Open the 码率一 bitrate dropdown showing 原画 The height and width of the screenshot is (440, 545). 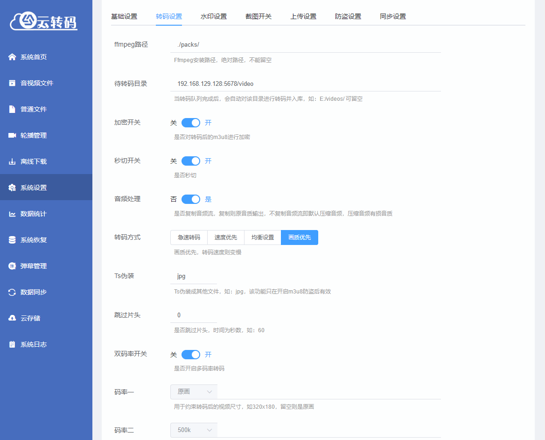point(193,391)
